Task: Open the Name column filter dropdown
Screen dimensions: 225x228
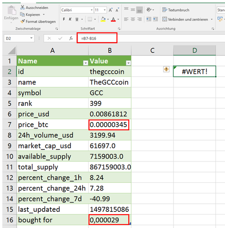Action: tap(85, 63)
